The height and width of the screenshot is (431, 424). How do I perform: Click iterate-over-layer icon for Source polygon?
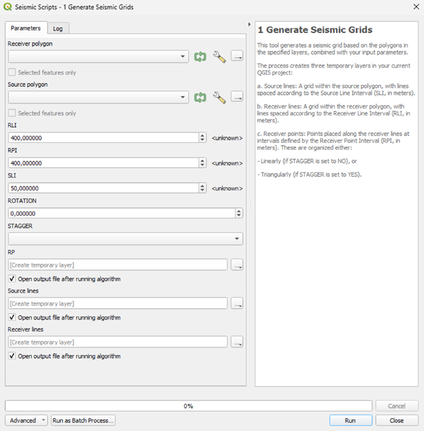[201, 97]
